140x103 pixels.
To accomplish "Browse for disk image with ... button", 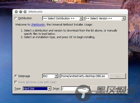I will 118,76.
